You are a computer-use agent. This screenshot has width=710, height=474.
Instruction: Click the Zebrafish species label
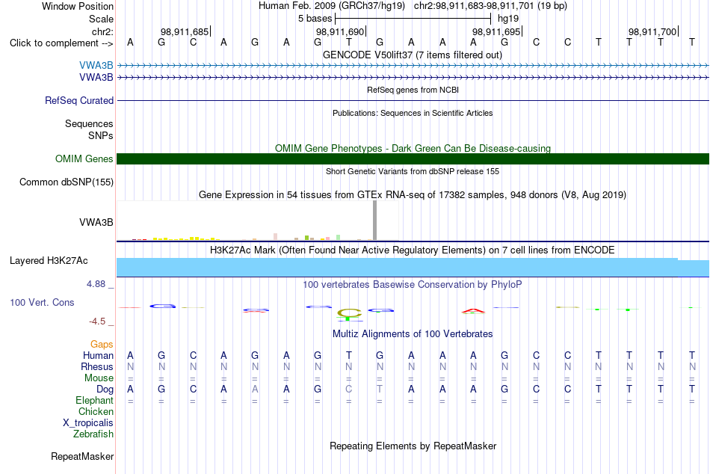pyautogui.click(x=93, y=434)
